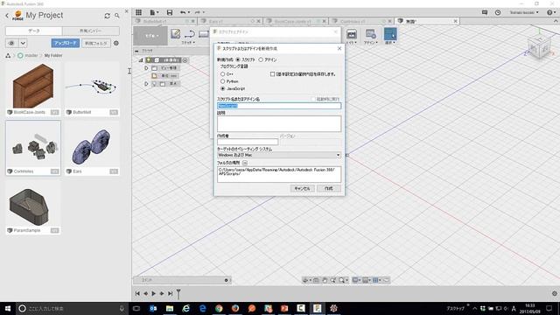
Task: Choose C++ as programming language
Action: (223, 73)
